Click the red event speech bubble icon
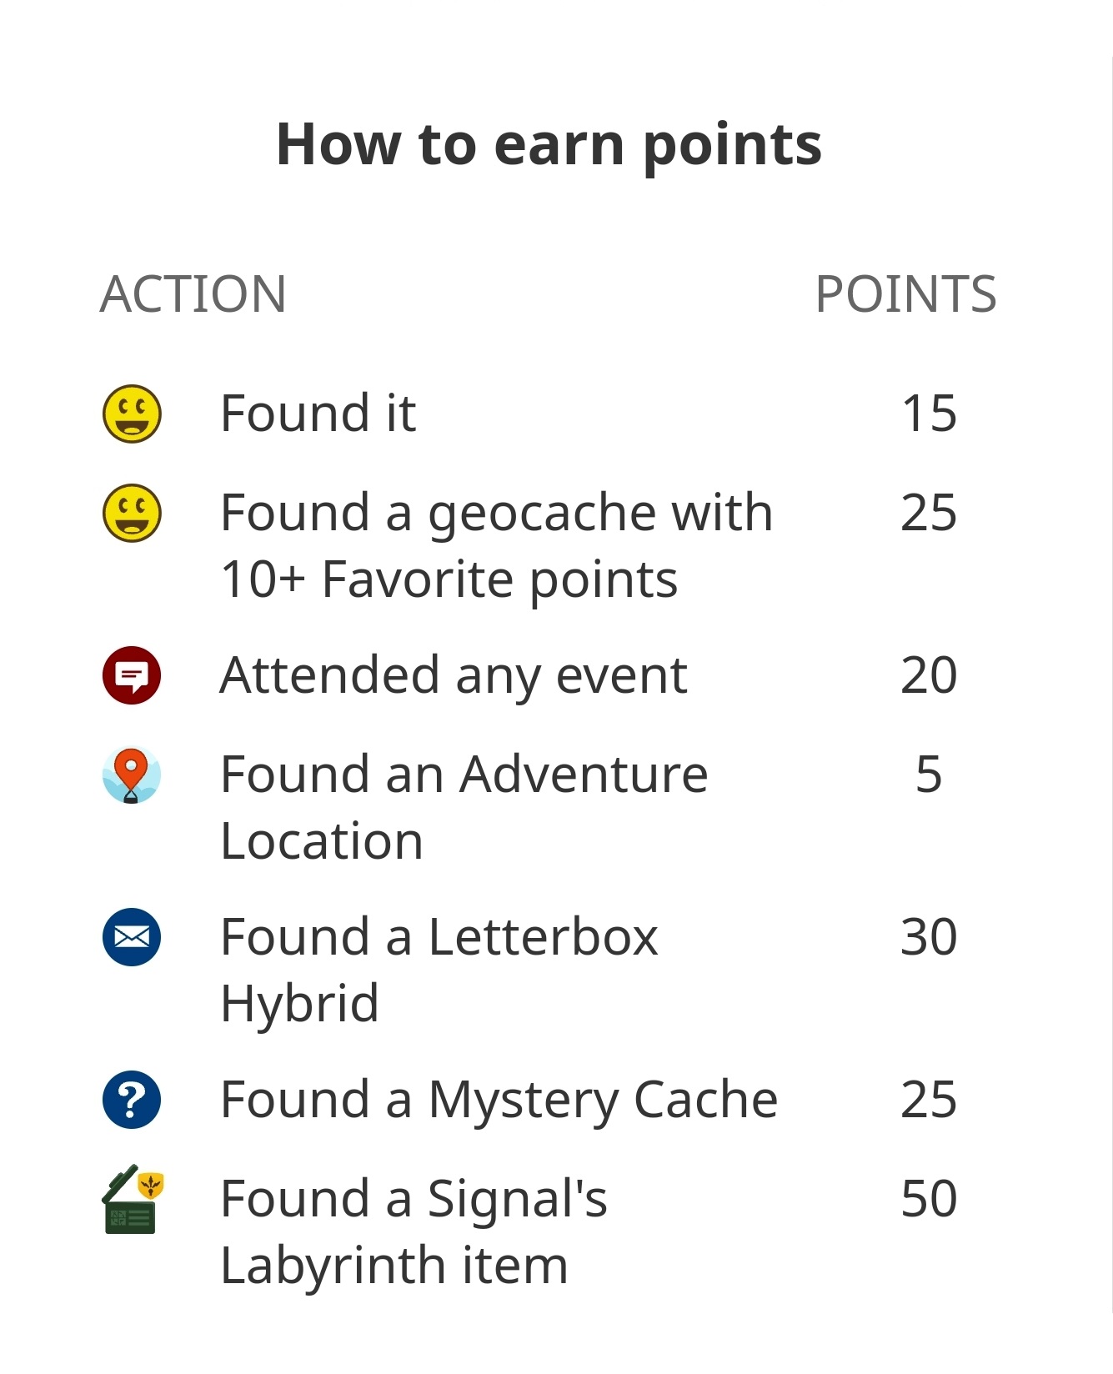The width and height of the screenshot is (1113, 1374). click(132, 675)
